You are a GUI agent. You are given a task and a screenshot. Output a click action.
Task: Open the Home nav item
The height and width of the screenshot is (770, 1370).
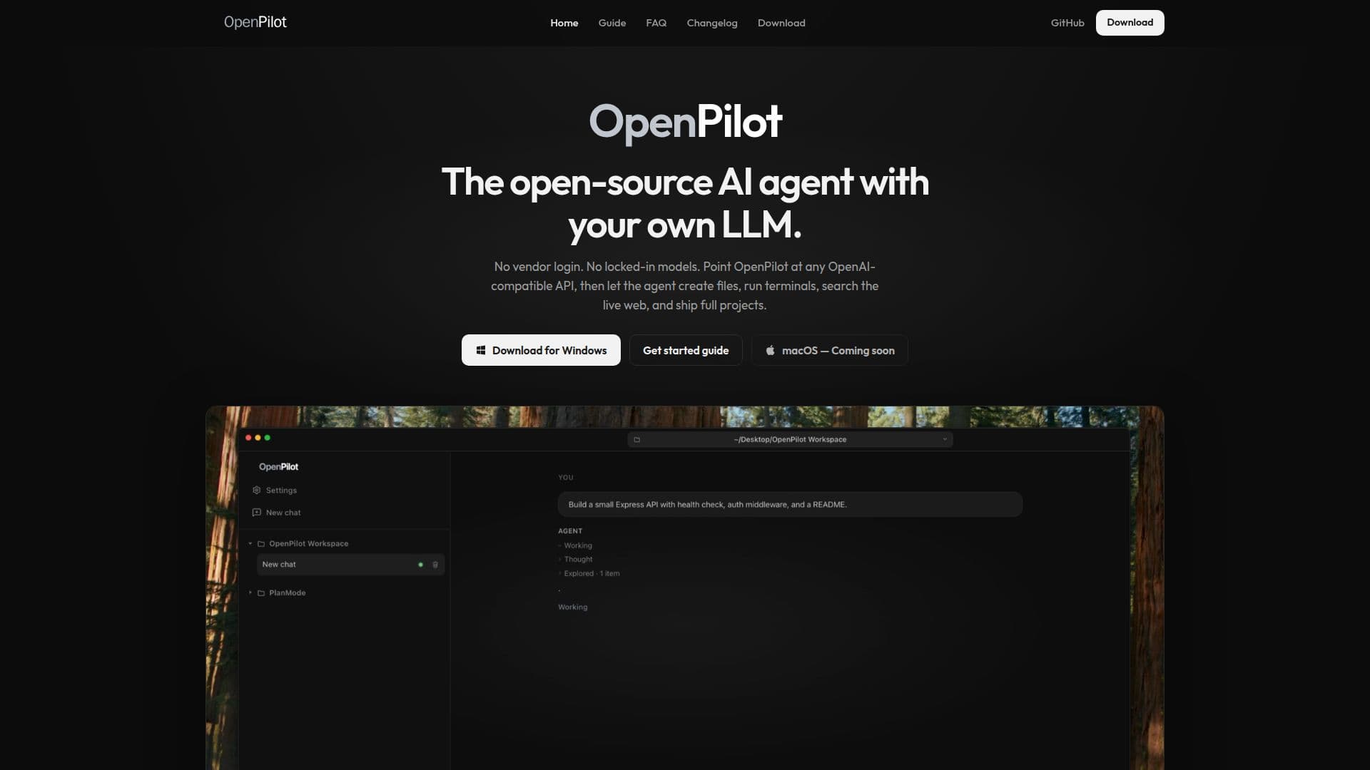tap(564, 23)
